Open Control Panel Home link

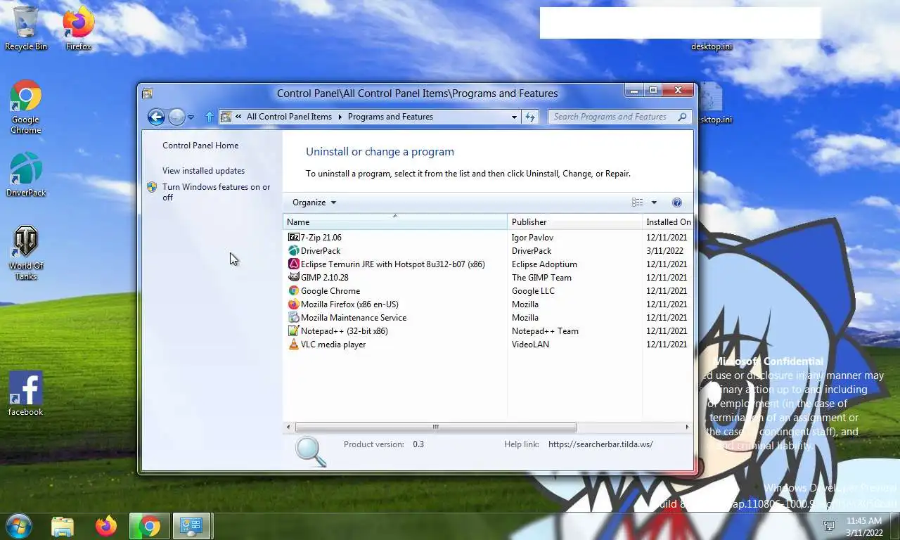click(x=200, y=146)
